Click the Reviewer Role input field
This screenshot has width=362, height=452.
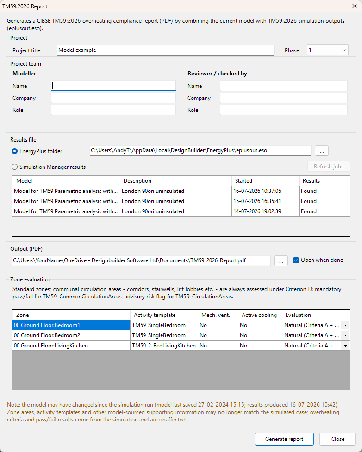click(284, 110)
